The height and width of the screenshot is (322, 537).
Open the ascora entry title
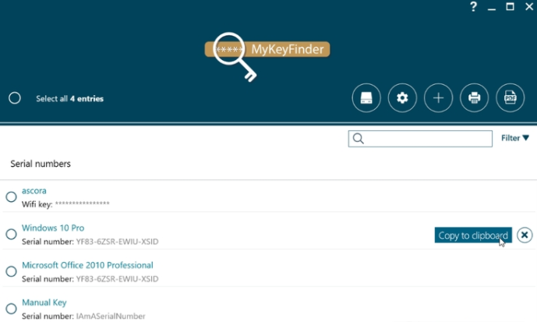click(34, 190)
